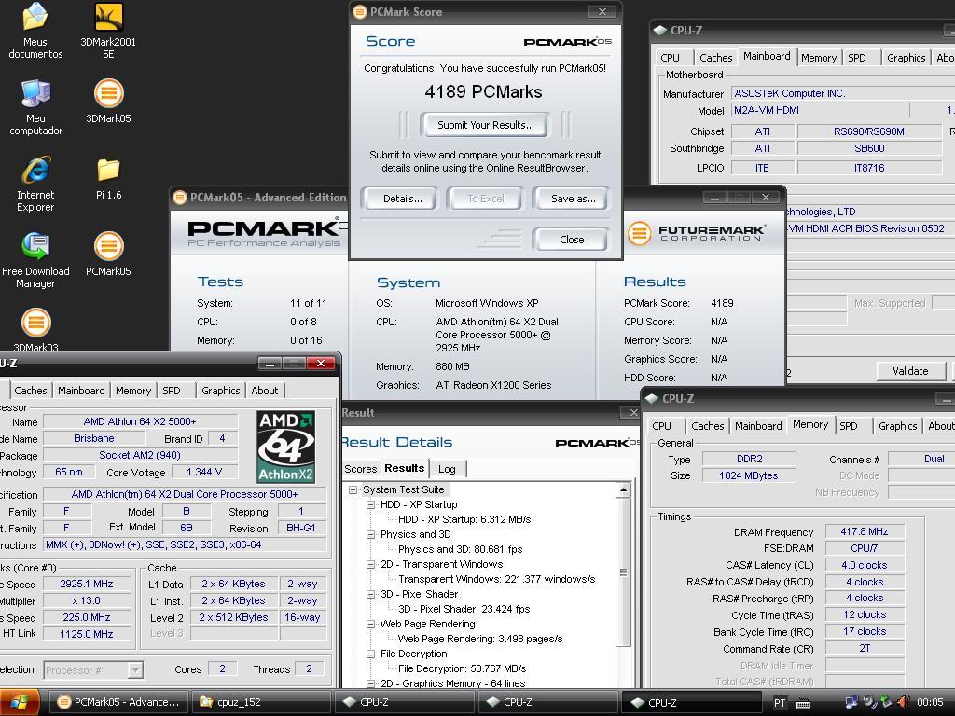
Task: Launch 3DMark03 desktop shortcut
Action: (35, 331)
